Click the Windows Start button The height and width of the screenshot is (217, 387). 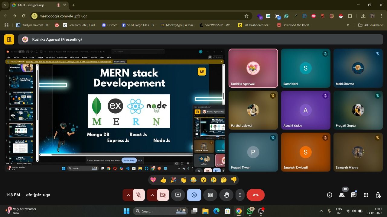(126, 211)
